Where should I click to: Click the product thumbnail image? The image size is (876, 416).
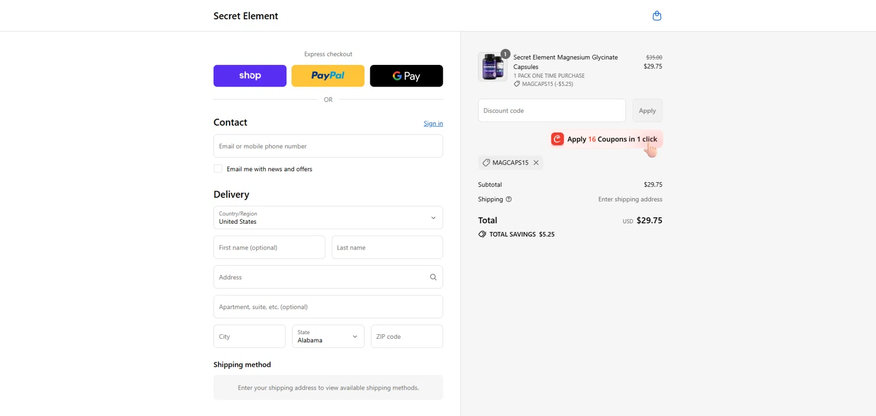pos(492,67)
